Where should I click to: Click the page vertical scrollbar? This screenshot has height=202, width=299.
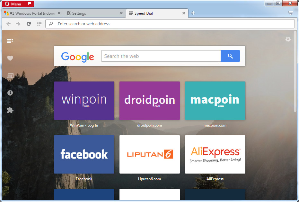pos(295,71)
